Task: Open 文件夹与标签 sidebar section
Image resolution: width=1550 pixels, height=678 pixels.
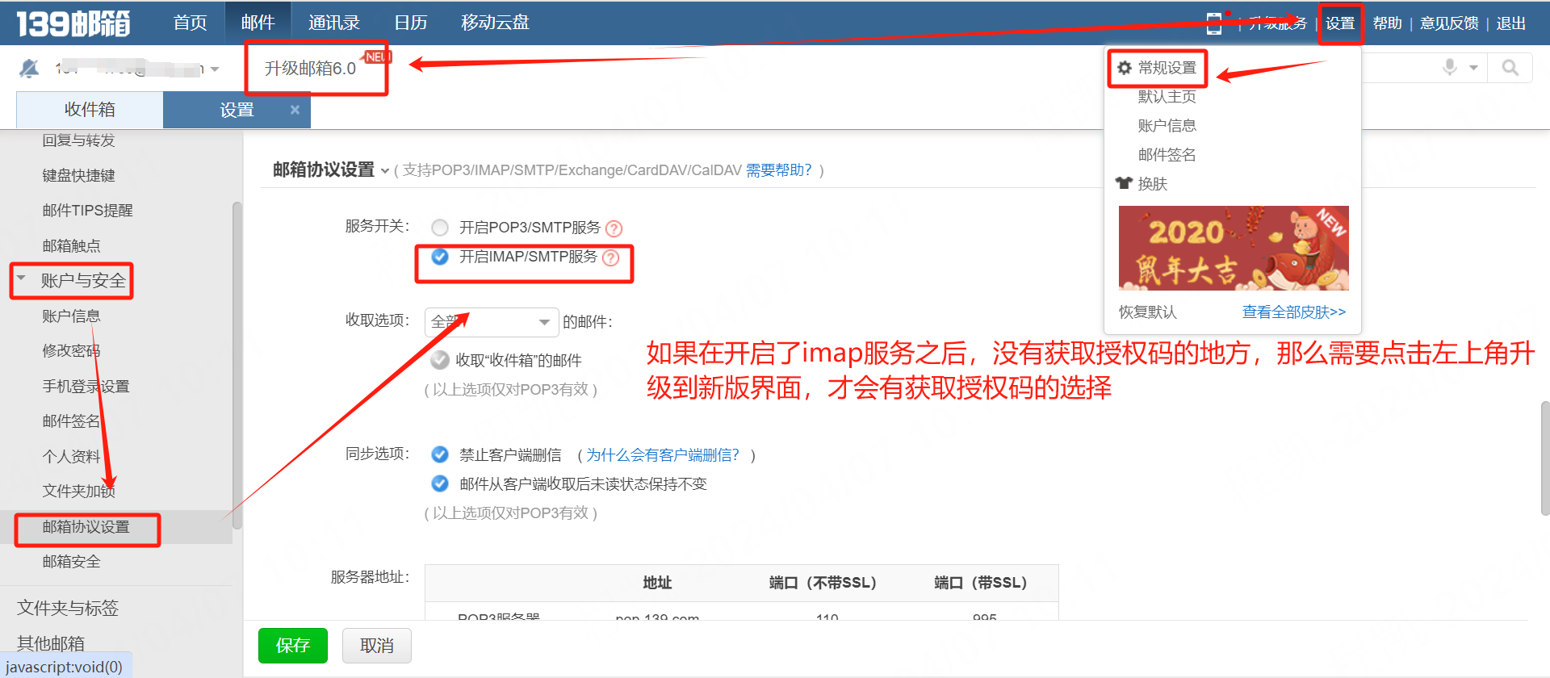Action: 68,608
